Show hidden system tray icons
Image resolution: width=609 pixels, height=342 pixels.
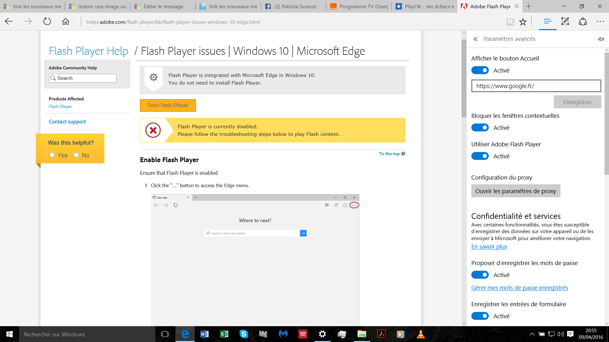pyautogui.click(x=532, y=334)
